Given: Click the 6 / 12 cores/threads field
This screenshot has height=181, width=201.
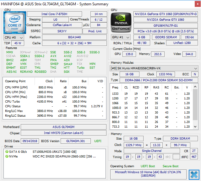Looking at the screenshot, I should coord(99,19).
